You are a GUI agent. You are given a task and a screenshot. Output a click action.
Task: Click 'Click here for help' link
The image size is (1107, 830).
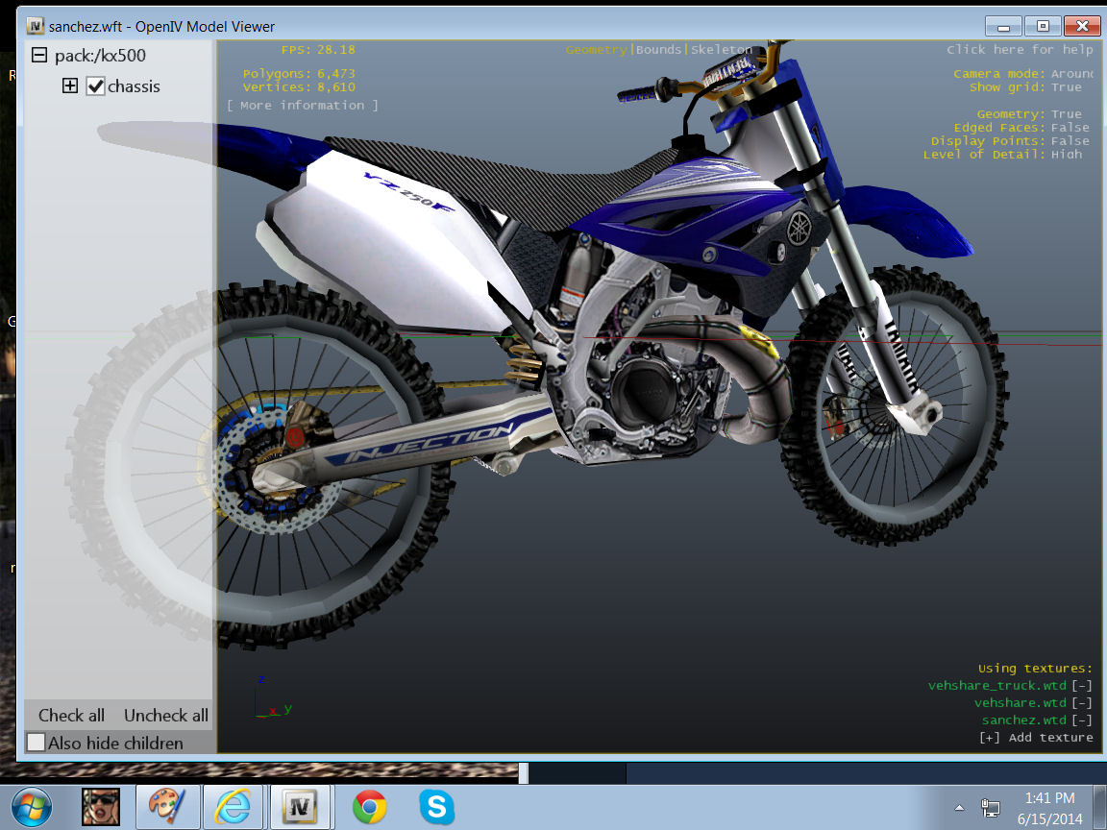click(1020, 49)
